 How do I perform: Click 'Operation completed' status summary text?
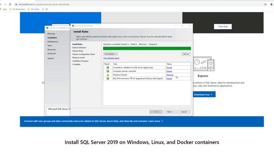tap(130, 44)
